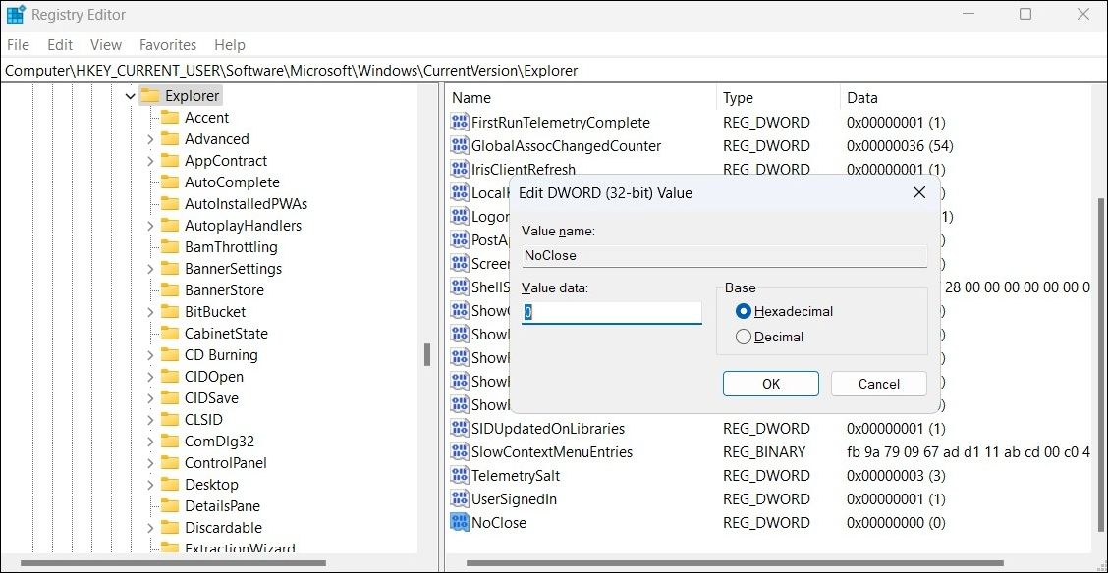Image resolution: width=1108 pixels, height=573 pixels.
Task: Close the Edit DWORD dialog with X
Action: [x=918, y=193]
